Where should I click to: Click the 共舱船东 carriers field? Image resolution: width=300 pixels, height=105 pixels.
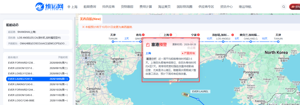(38, 44)
